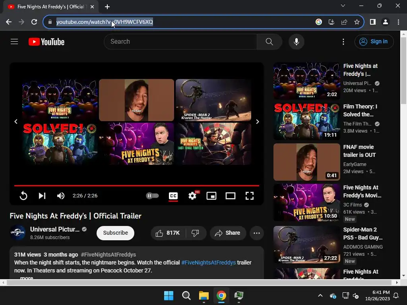Click the URL in the address bar
The width and height of the screenshot is (407, 305).
pos(105,22)
